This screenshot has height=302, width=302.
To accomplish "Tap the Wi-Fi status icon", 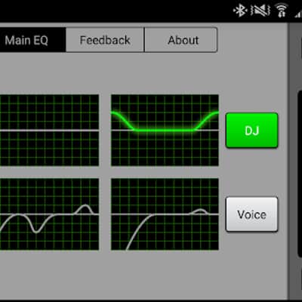I will pyautogui.click(x=282, y=11).
